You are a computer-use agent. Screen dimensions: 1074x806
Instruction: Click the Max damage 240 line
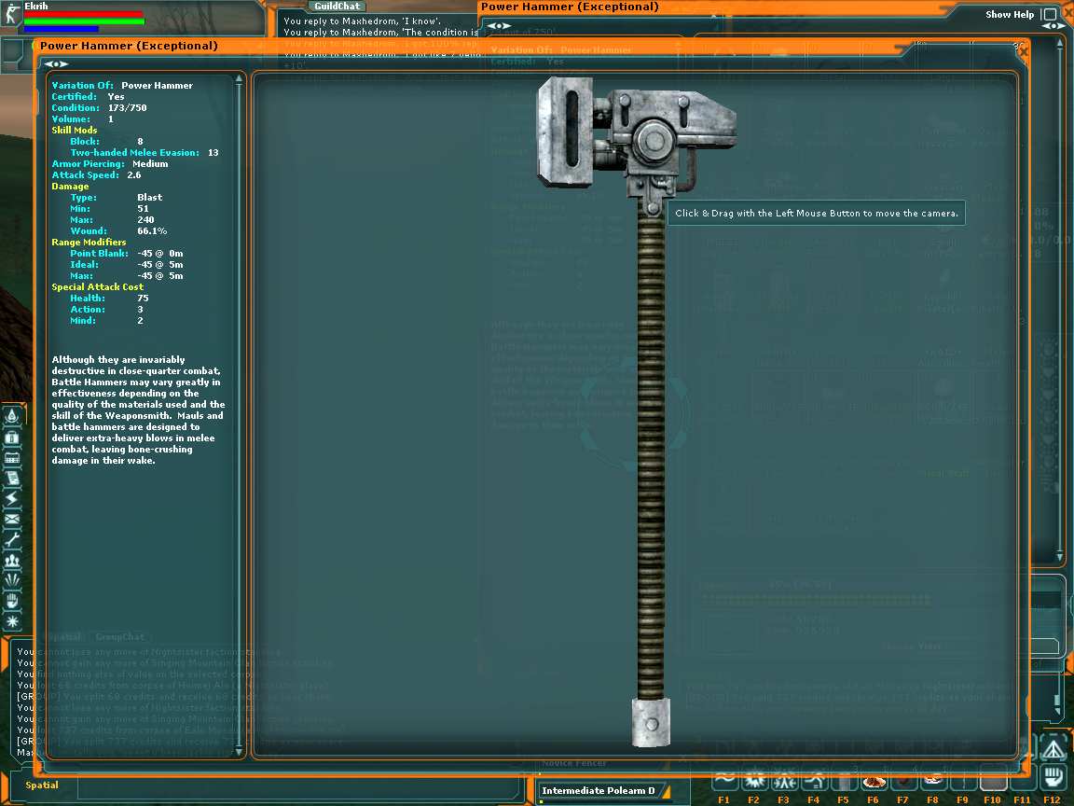pyautogui.click(x=112, y=220)
